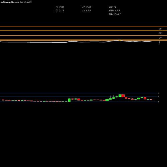Select the close value C: 2.11

pyautogui.click(x=60, y=10)
